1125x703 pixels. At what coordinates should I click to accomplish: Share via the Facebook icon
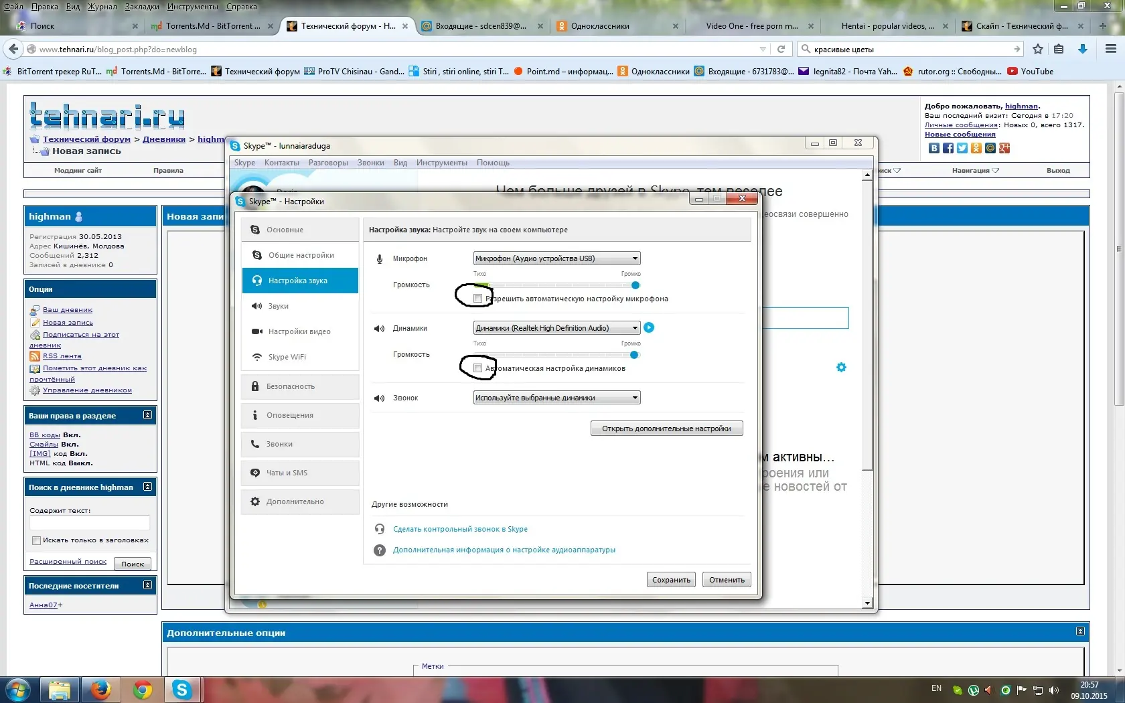click(x=948, y=148)
